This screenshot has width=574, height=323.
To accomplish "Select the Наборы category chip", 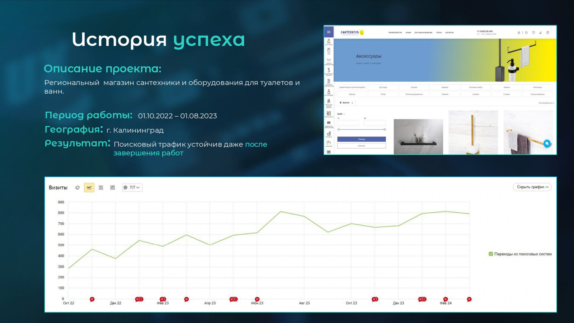I will [352, 94].
